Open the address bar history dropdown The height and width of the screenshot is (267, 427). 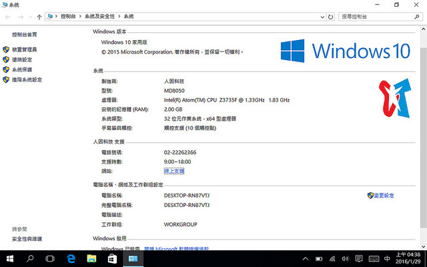coord(322,17)
